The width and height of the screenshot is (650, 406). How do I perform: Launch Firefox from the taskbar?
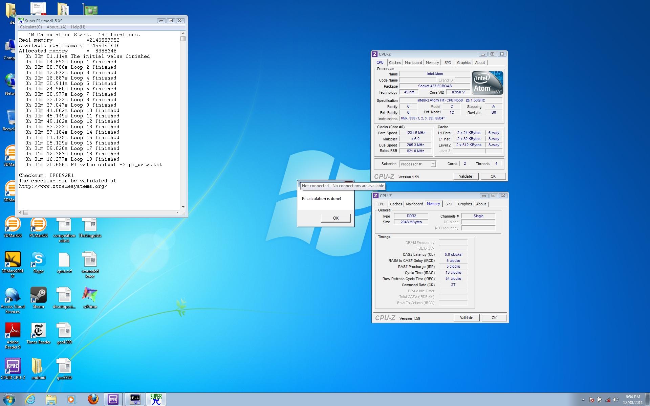[93, 399]
